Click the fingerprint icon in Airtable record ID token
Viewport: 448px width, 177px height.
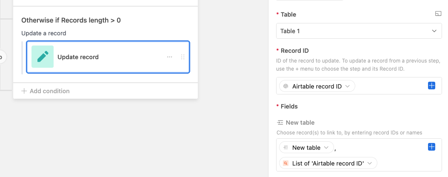[x=286, y=86]
